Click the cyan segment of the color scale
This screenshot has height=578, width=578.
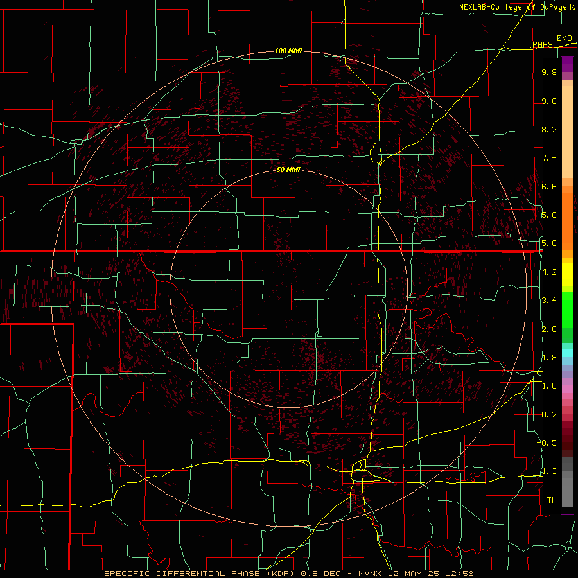(x=567, y=353)
